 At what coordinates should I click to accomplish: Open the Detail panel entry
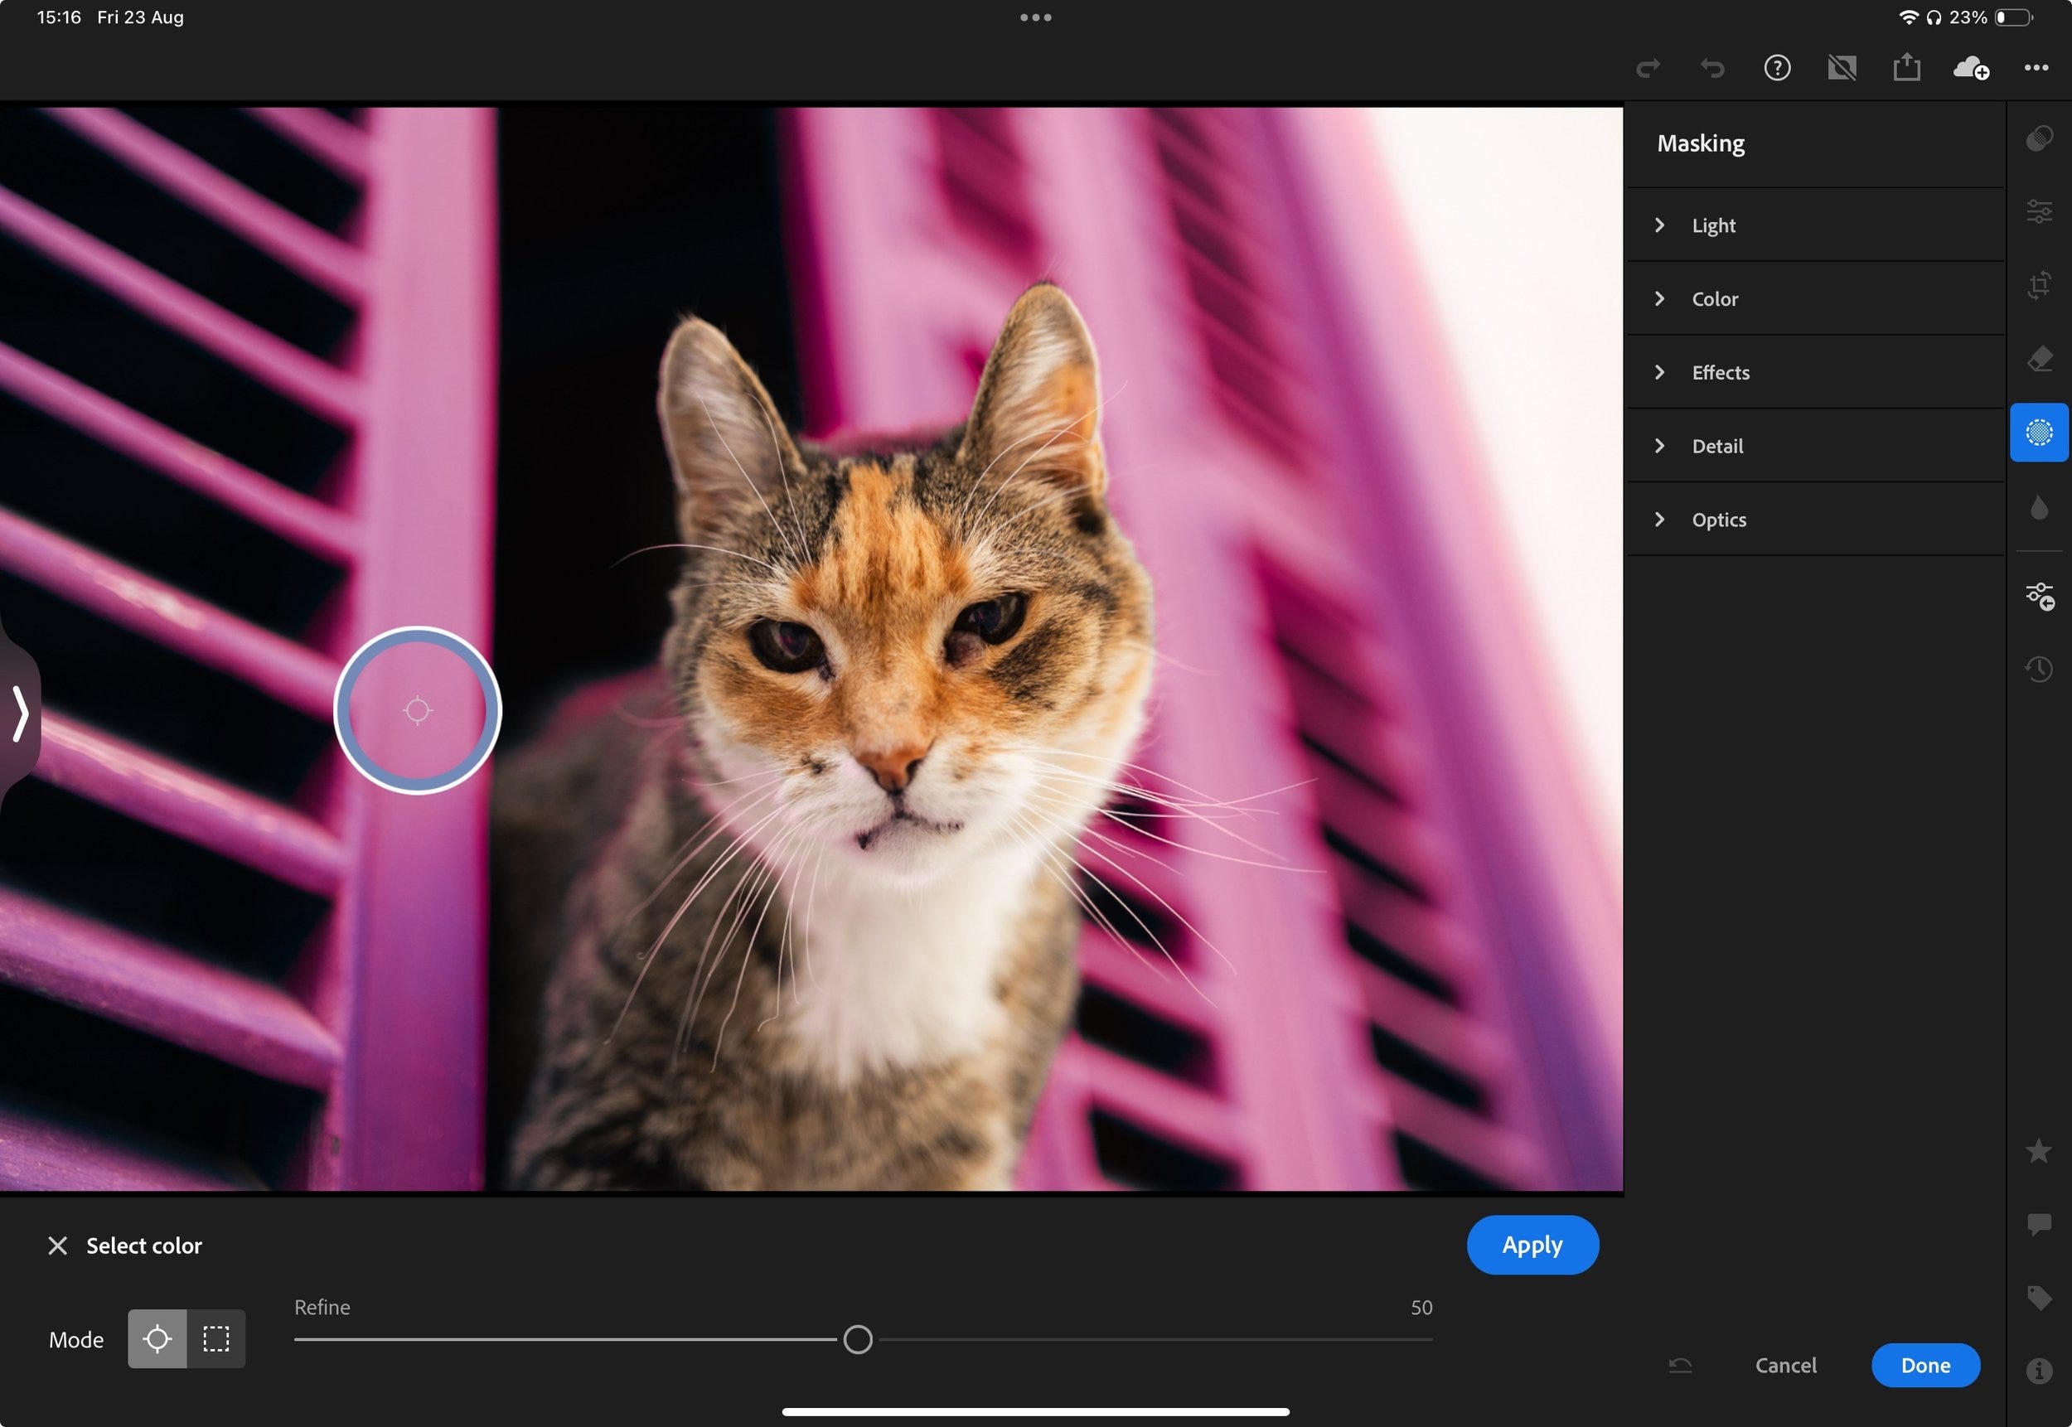coord(1716,446)
